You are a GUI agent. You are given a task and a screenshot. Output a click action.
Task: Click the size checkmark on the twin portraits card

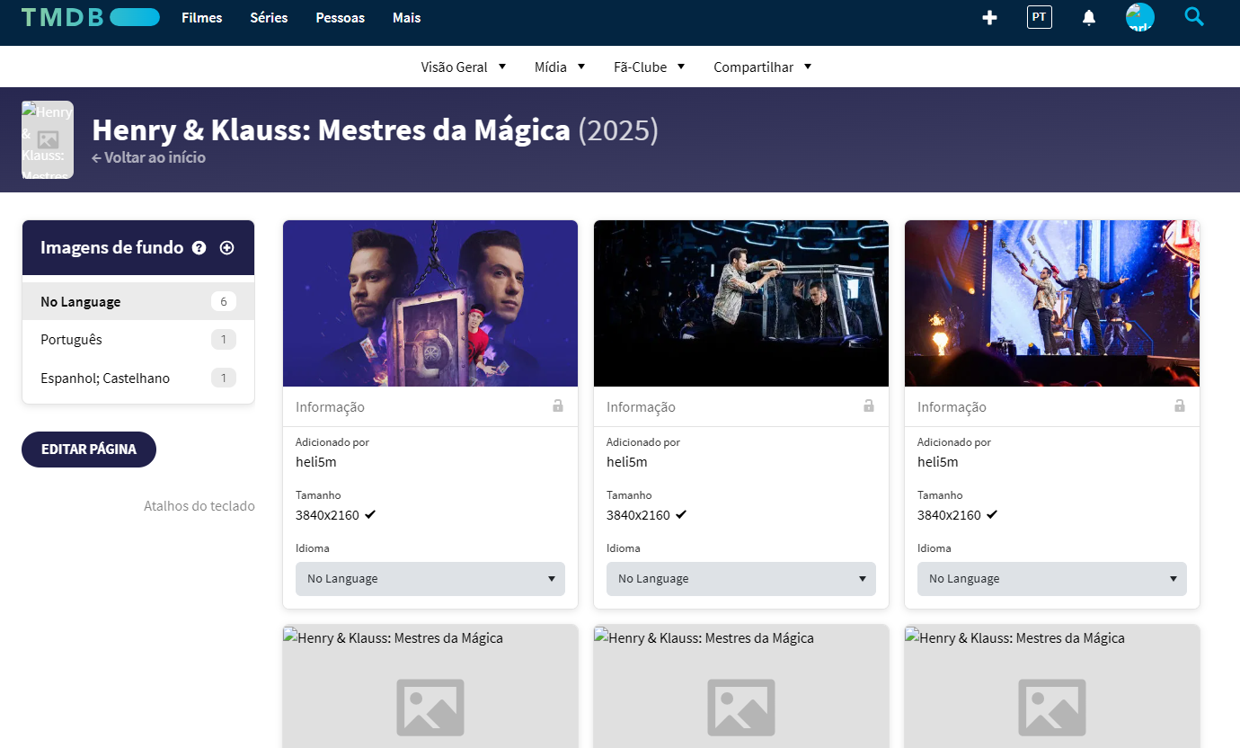tap(370, 515)
